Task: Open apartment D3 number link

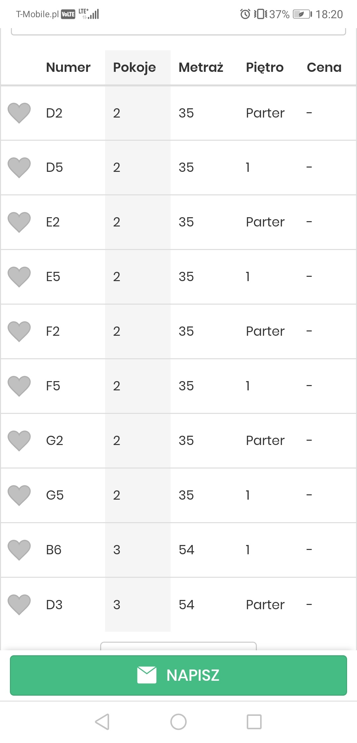Action: point(54,605)
